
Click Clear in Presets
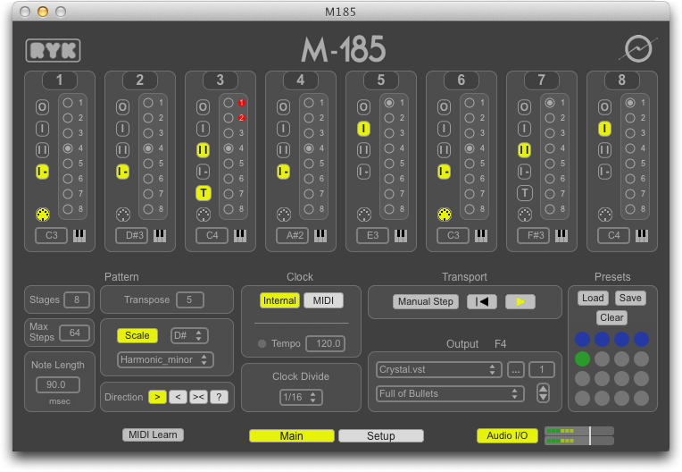point(611,317)
